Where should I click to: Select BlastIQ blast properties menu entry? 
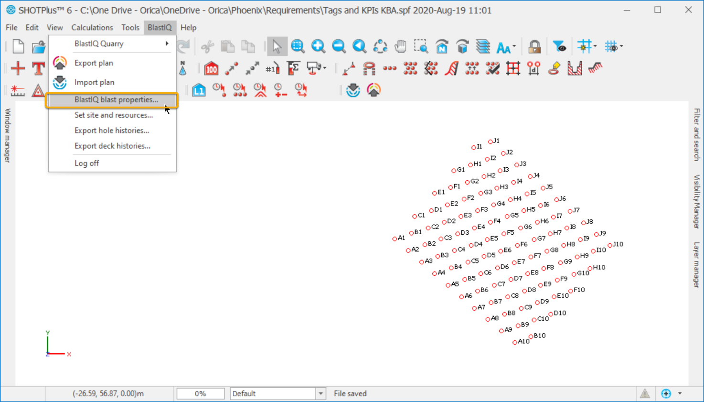[x=113, y=99]
